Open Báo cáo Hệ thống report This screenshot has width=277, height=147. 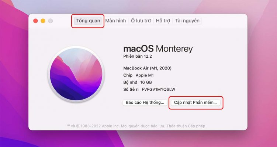click(145, 103)
